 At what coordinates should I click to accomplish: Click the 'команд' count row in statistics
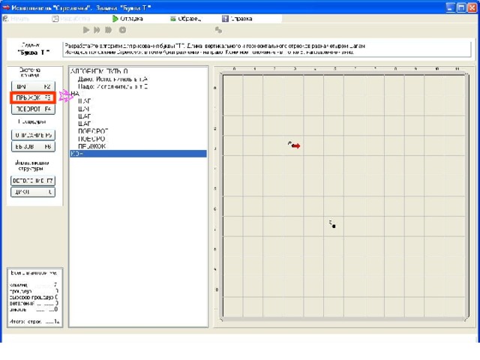[x=34, y=285]
